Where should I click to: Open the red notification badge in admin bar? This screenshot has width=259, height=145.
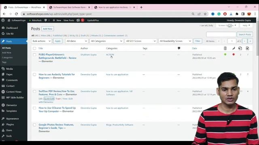83,20
